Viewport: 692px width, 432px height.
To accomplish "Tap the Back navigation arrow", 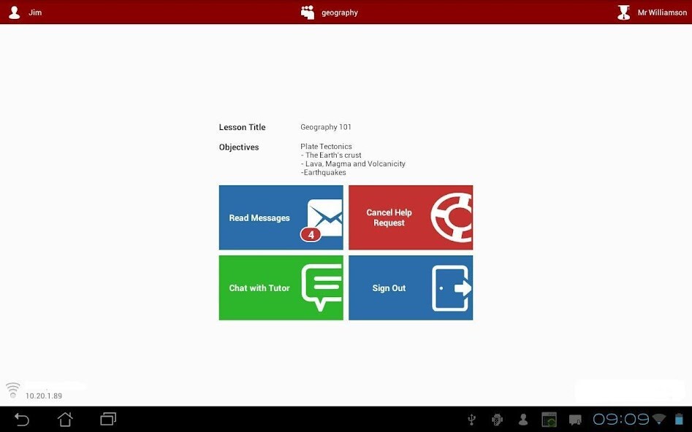I will 21,419.
